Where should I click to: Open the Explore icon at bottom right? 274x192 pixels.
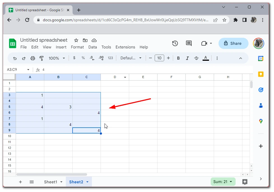[245, 182]
